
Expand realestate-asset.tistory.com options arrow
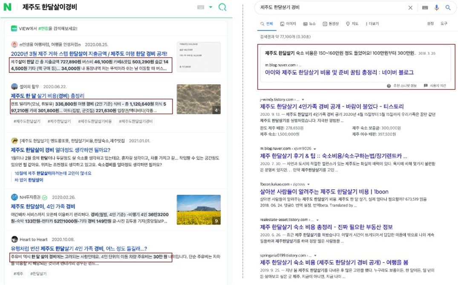tap(317, 219)
